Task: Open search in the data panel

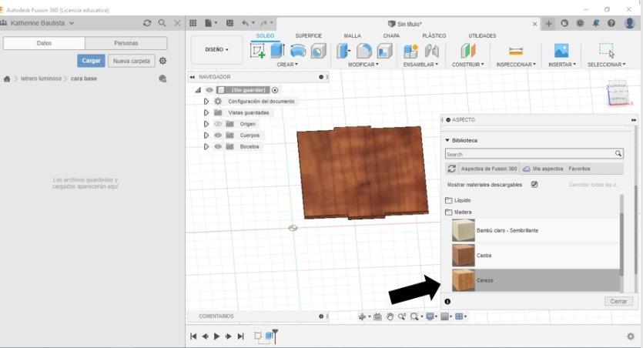Action: (162, 23)
